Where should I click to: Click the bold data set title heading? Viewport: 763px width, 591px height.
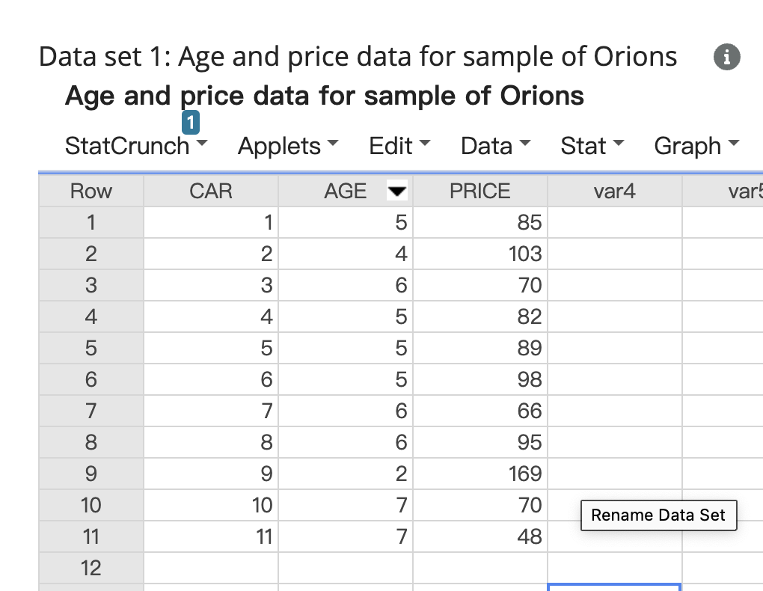click(x=325, y=96)
